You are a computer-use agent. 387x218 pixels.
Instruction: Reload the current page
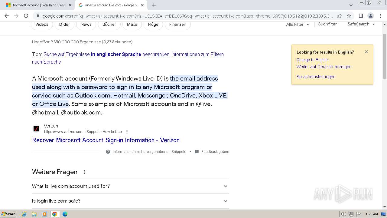[26, 16]
